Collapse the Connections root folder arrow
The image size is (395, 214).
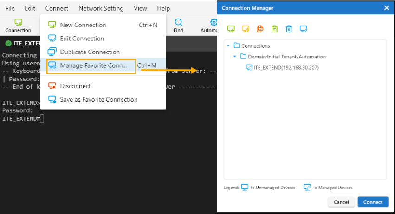(228, 45)
